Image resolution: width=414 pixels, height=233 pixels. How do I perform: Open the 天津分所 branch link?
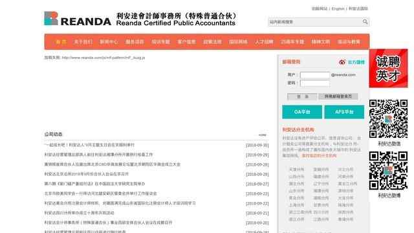pos(296,170)
